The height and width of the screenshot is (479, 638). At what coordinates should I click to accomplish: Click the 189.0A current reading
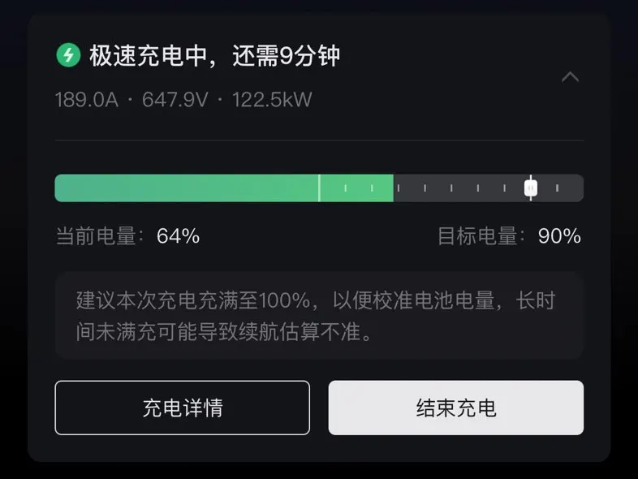(x=86, y=100)
